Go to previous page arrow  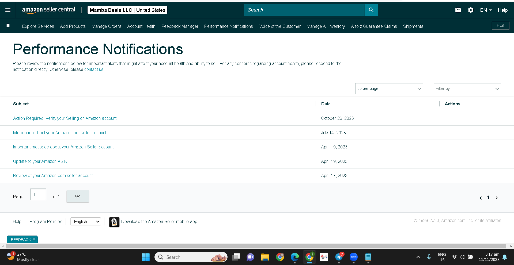(x=481, y=198)
